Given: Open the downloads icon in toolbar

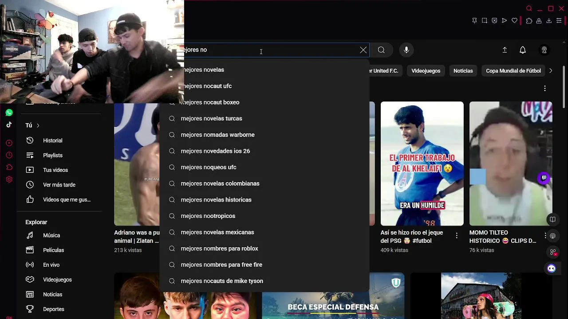Looking at the screenshot, I should pos(549,20).
